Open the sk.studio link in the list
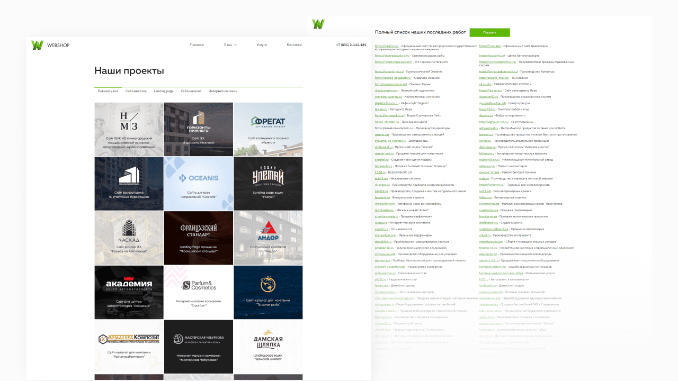This screenshot has width=678, height=381. point(485,84)
